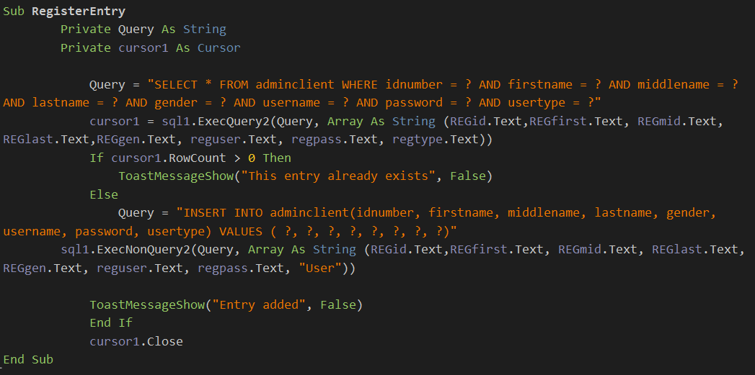This screenshot has height=375, width=755.
Task: Click the String type in Query declaration
Action: pos(205,30)
